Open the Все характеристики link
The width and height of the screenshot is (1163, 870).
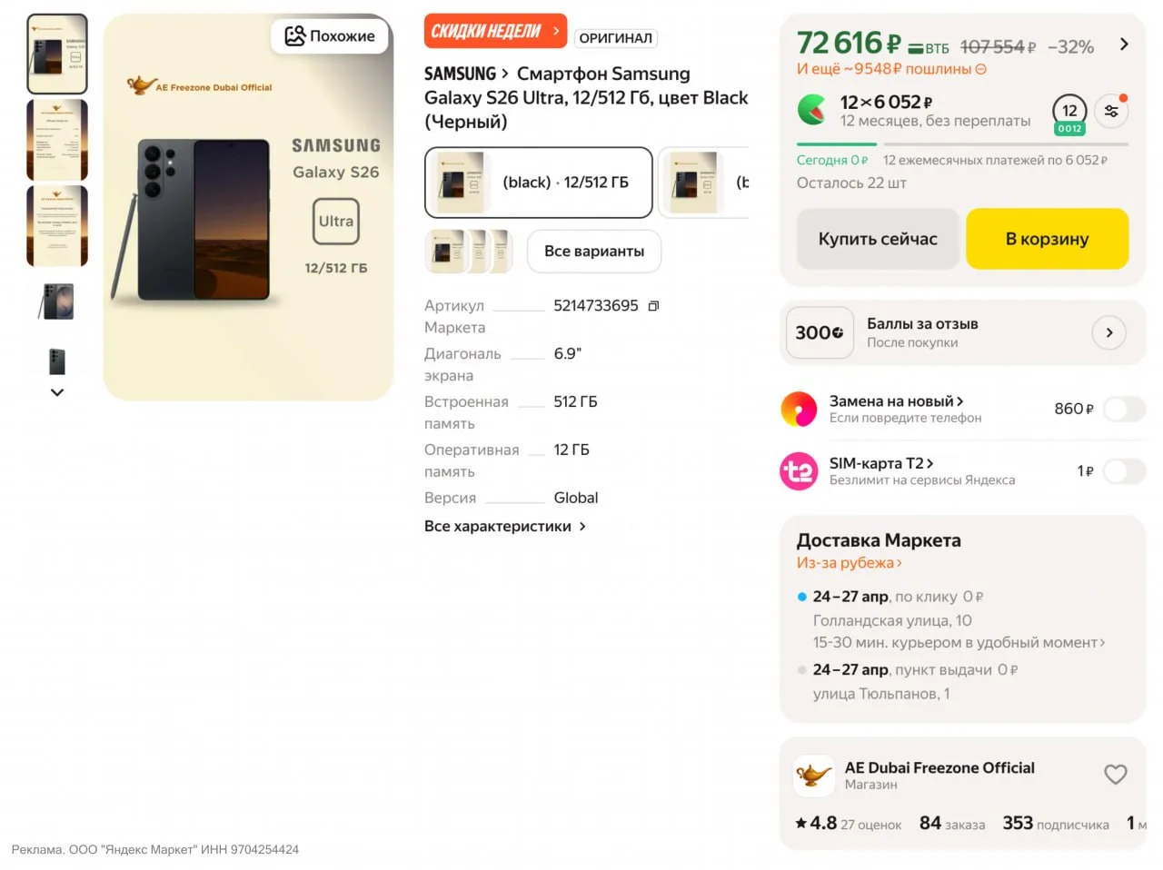(x=505, y=527)
